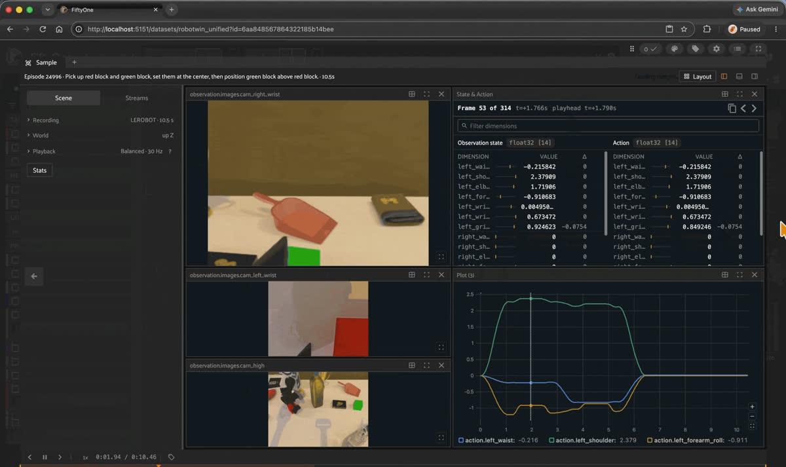
Task: Click the orange playhead marker on timeline
Action: point(158,466)
